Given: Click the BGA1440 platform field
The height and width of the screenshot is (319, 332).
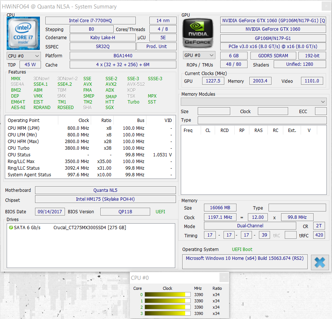Looking at the screenshot, I should coord(123,56).
